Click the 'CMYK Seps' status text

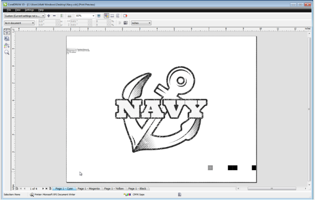139,195
